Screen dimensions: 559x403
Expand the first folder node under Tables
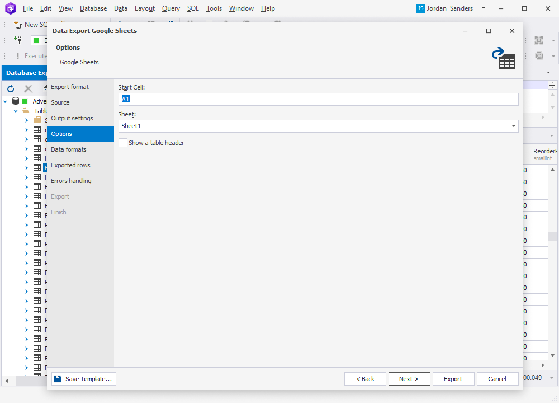pyautogui.click(x=26, y=120)
